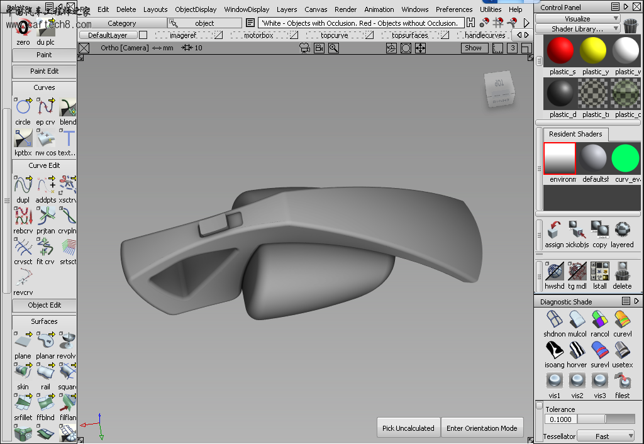This screenshot has width=644, height=444.
Task: Select the circle curve tool
Action: [x=23, y=107]
